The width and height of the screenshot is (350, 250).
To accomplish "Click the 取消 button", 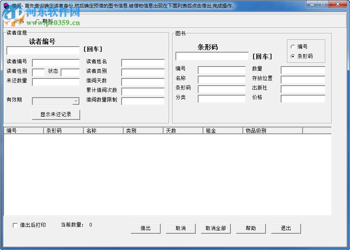I will [x=181, y=228].
